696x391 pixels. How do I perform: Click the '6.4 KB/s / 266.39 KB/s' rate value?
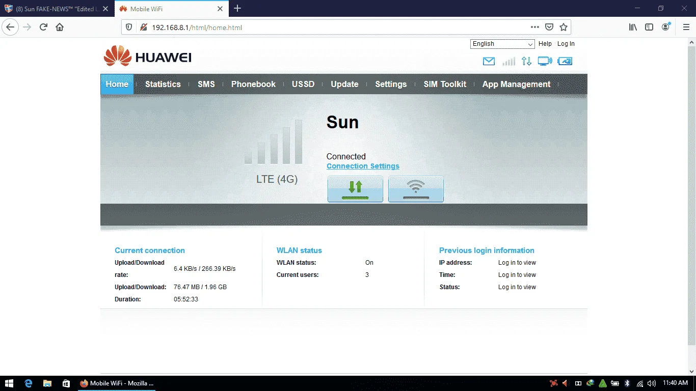click(x=205, y=269)
